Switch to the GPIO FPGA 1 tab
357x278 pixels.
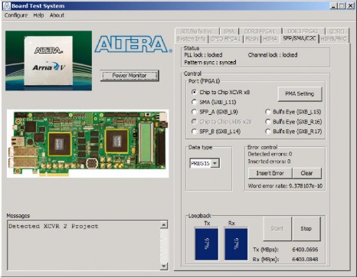[x=225, y=39]
